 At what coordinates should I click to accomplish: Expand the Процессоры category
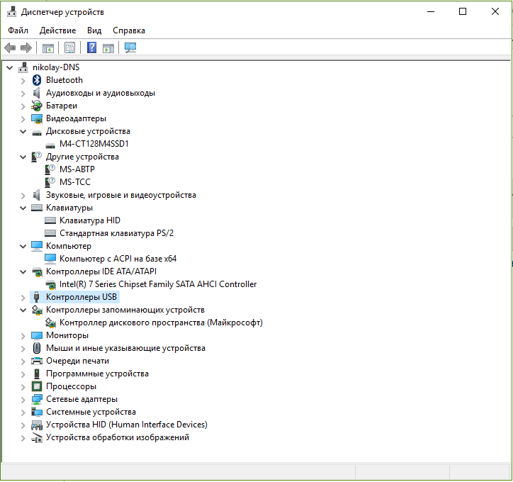click(23, 387)
